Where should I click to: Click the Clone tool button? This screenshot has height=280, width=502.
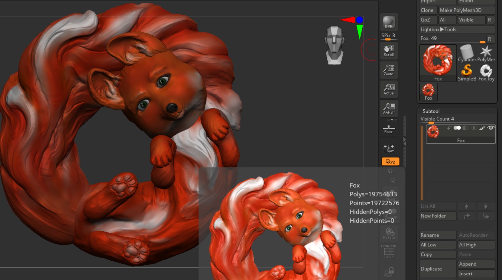click(428, 10)
